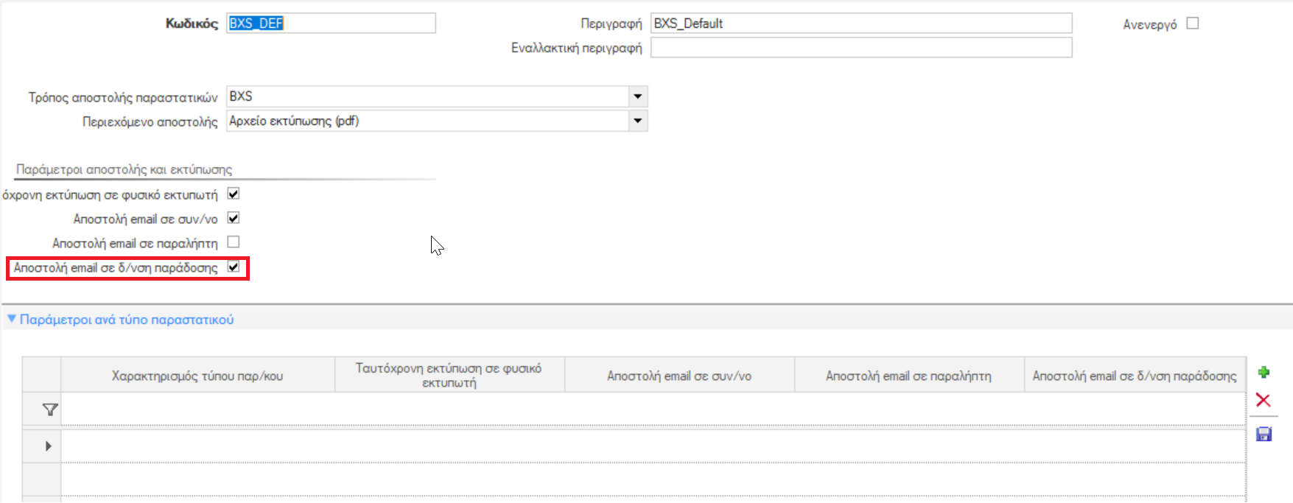The width and height of the screenshot is (1293, 503).
Task: Click the Χαρακτηρισμός τύπου παρ/κου column header
Action: [197, 376]
